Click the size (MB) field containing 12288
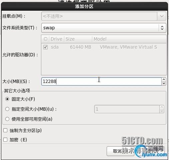This screenshot has height=160, width=169. point(101,82)
